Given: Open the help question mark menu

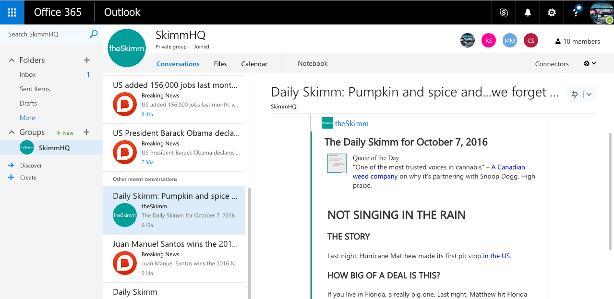Looking at the screenshot, I should [x=577, y=12].
